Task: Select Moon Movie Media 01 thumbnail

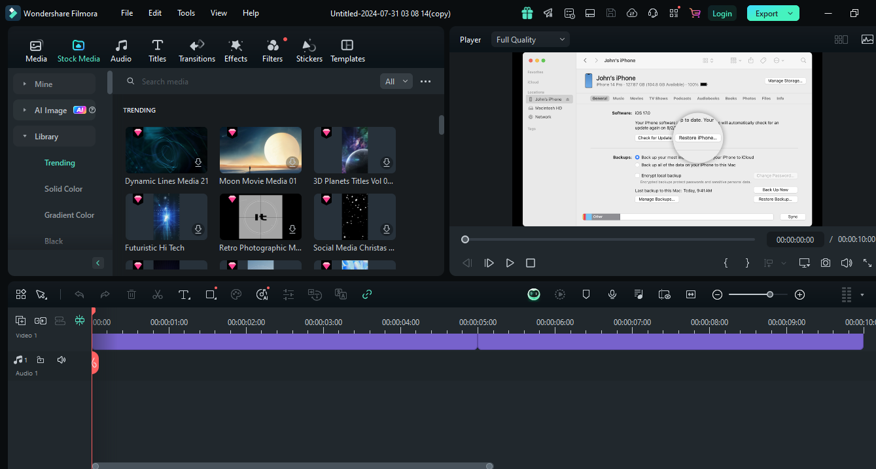Action: pos(260,150)
